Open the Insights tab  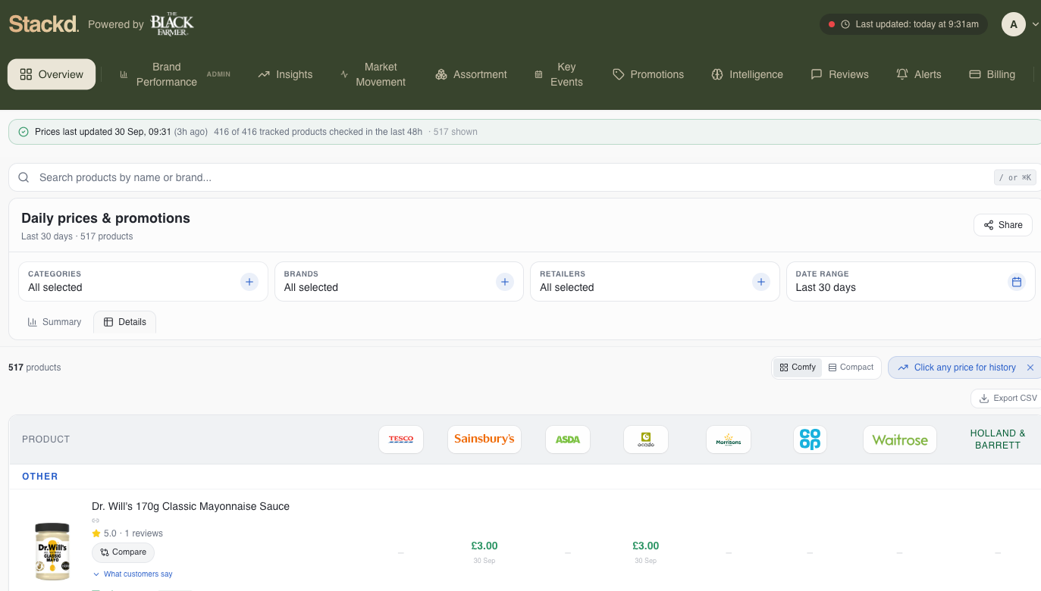click(x=285, y=74)
